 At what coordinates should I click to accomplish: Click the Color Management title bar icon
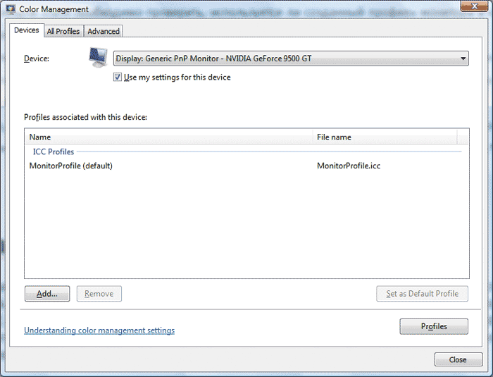coord(11,9)
